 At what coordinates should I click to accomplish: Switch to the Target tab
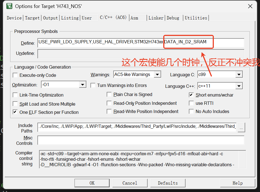click(x=32, y=18)
